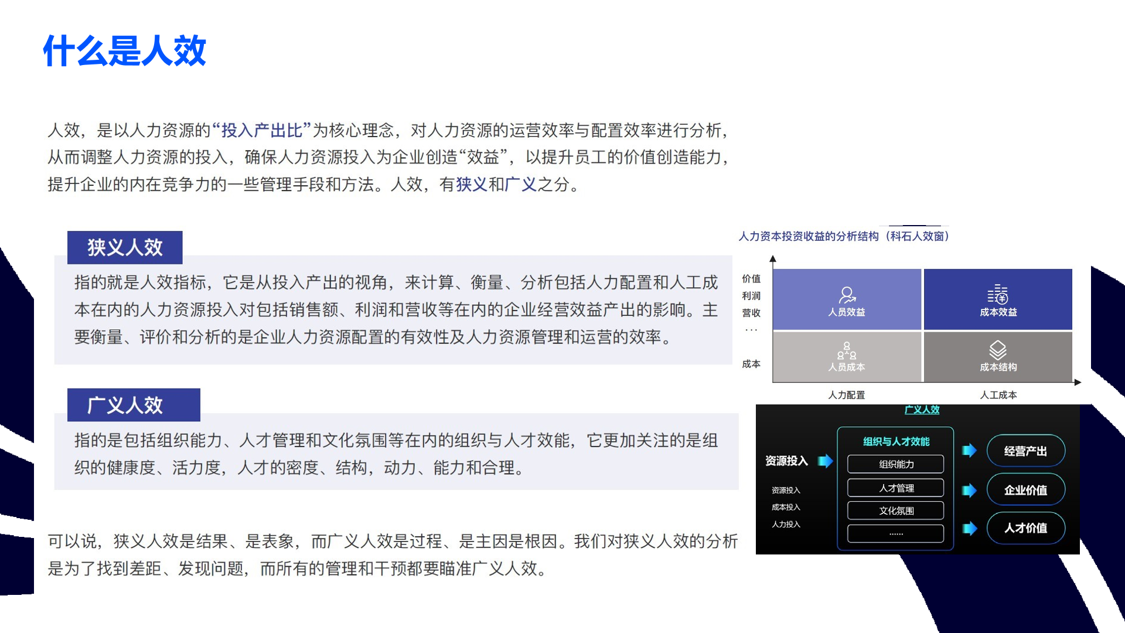1125x633 pixels.
Task: Click the 文化氛围 box
Action: (x=896, y=511)
